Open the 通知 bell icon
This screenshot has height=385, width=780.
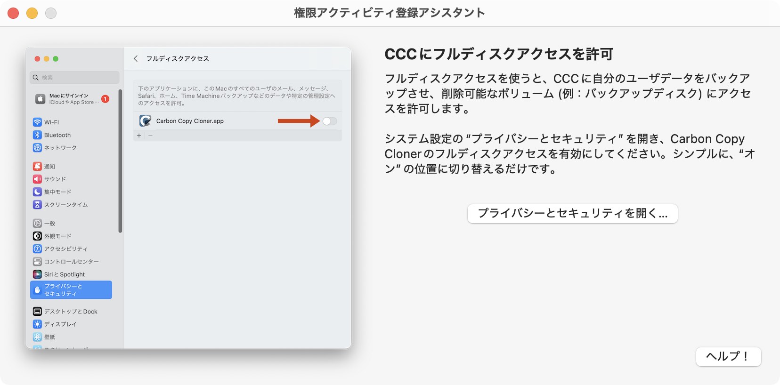click(x=37, y=166)
